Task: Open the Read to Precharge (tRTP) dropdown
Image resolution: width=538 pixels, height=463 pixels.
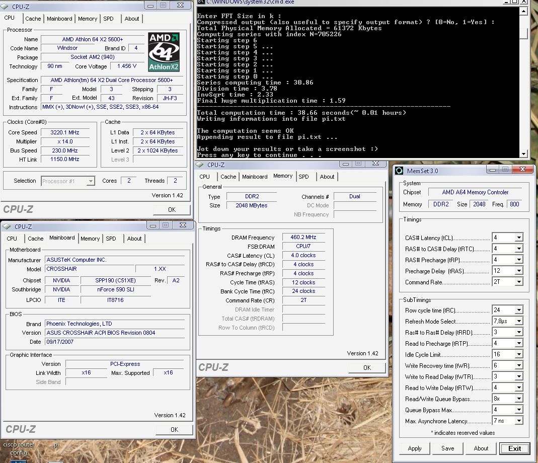Action: click(x=519, y=343)
